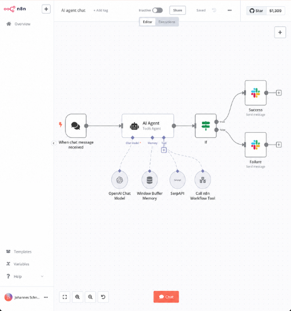Fit workflow to view
The height and width of the screenshot is (311, 291).
click(64, 297)
